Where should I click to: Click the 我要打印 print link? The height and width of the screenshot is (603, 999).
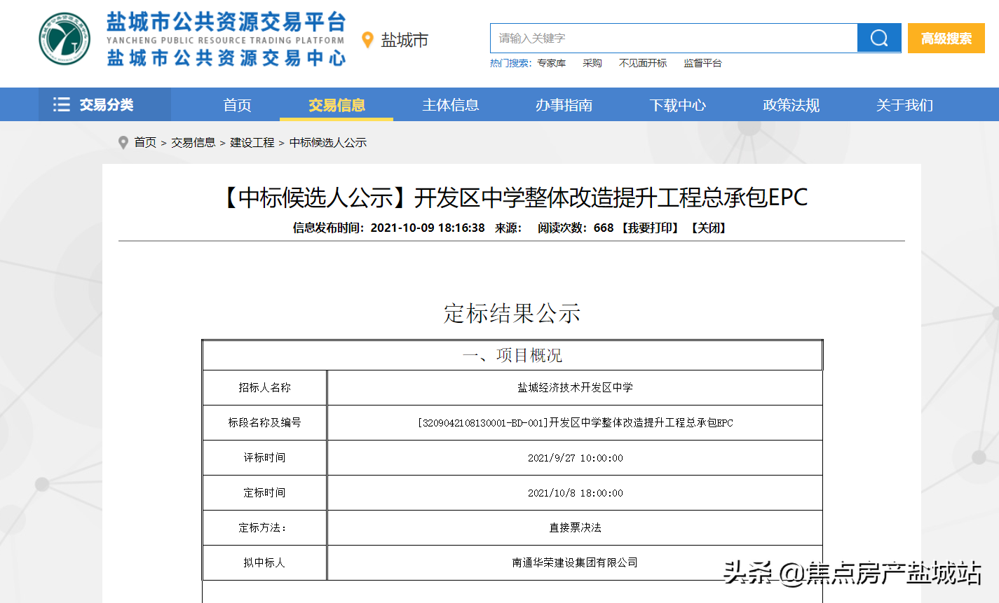coord(651,228)
